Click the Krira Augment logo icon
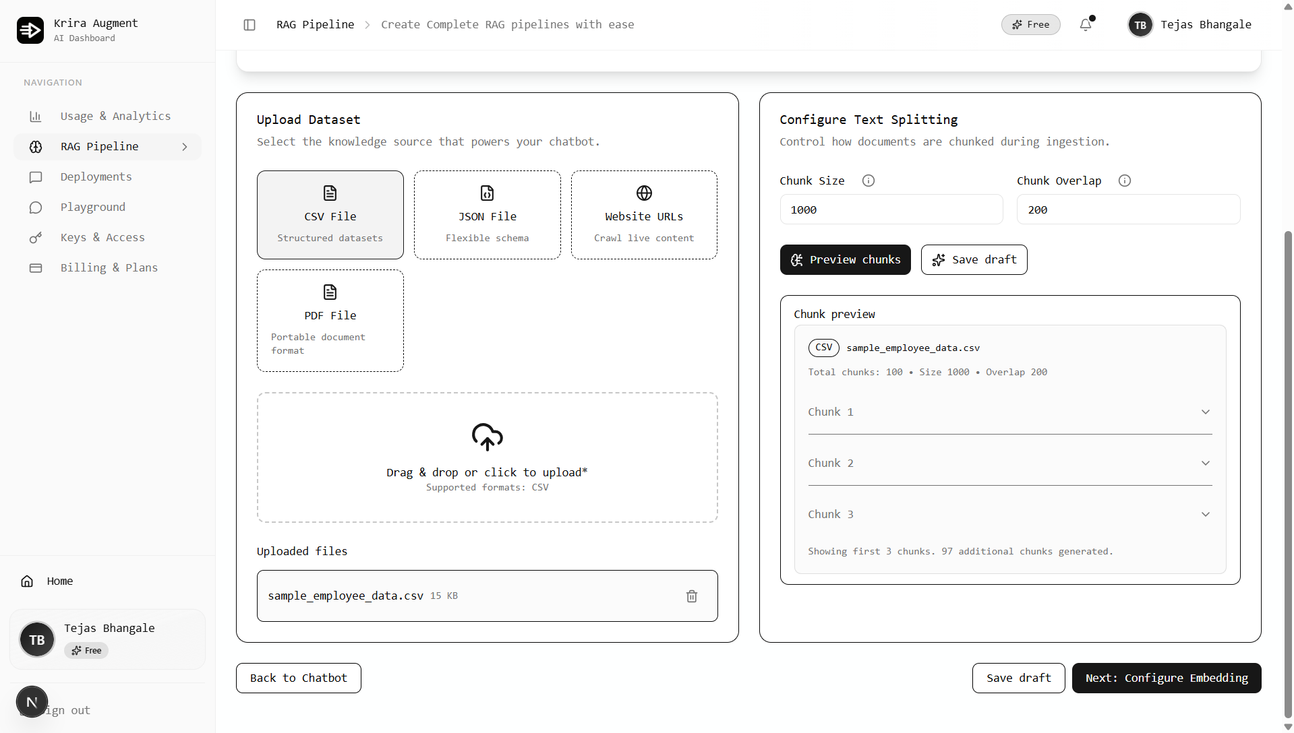The image size is (1294, 733). [x=30, y=30]
